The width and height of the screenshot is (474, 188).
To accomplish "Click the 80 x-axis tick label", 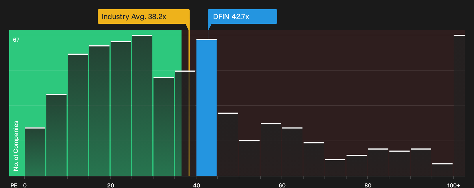I will [368, 185].
